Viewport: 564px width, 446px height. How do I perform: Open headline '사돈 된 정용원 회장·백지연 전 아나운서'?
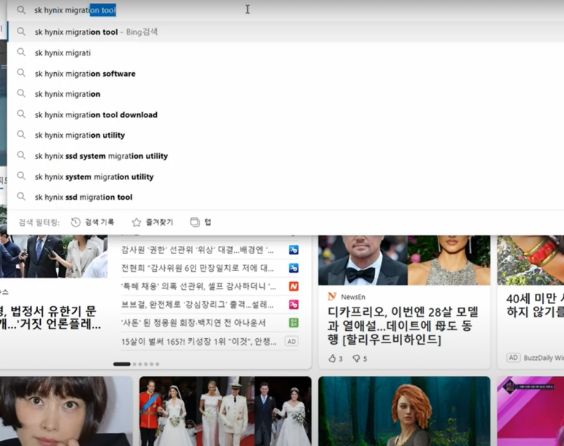click(193, 323)
